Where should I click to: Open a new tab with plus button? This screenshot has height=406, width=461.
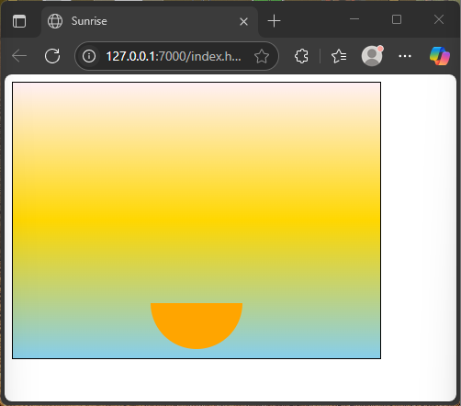274,21
